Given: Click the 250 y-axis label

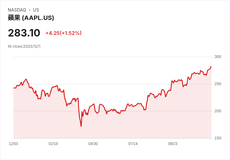Looking at the screenshot, I should pos(218,84).
